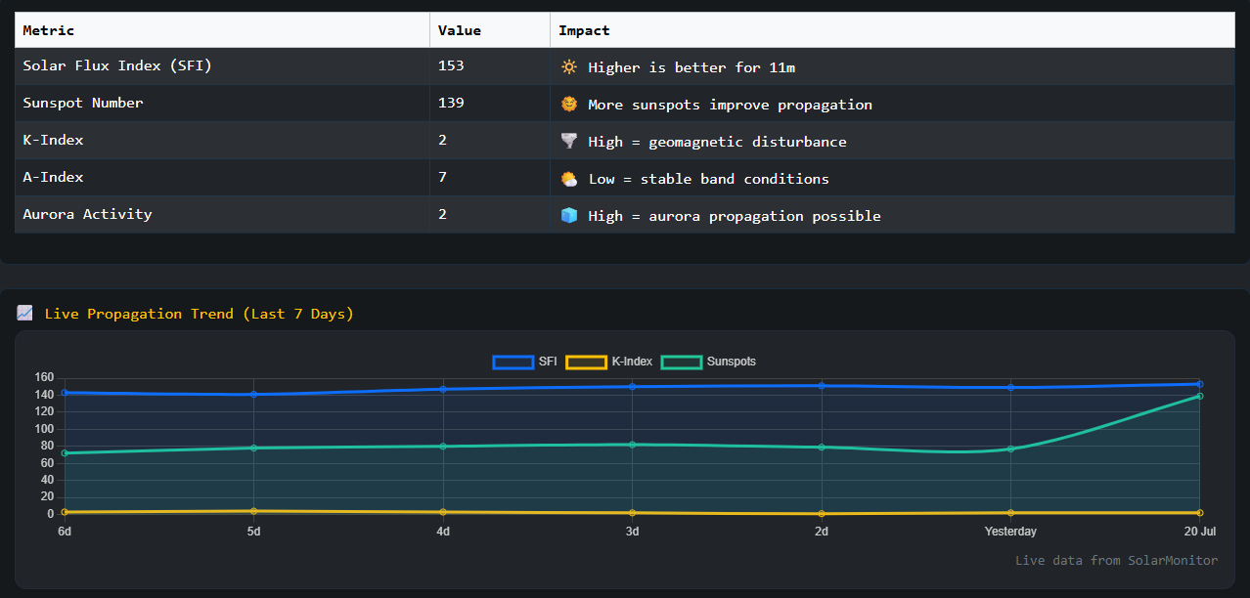This screenshot has width=1250, height=598.
Task: Click the Value column header
Action: coord(460,30)
